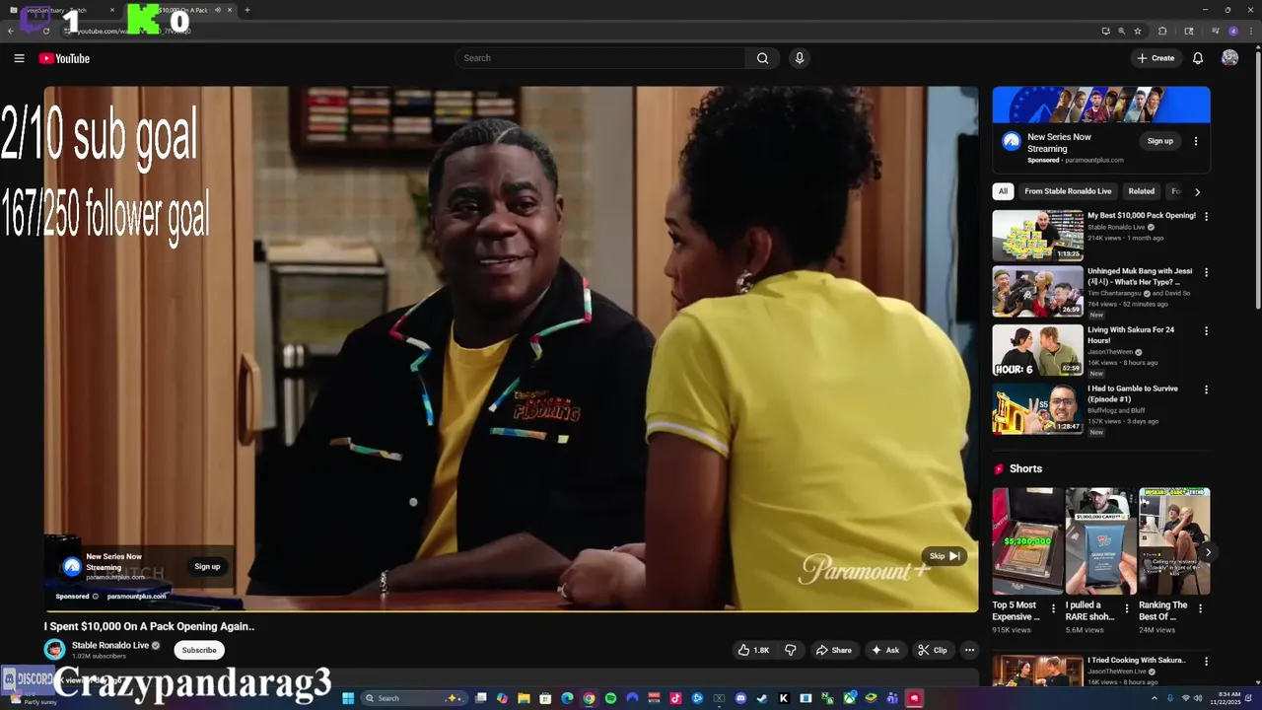Subscribe to Stable Ronaldo Live
1262x710 pixels.
point(199,650)
